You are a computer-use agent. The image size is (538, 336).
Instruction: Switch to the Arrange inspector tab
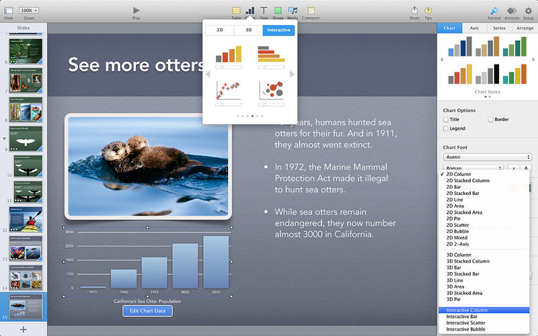coord(525,28)
